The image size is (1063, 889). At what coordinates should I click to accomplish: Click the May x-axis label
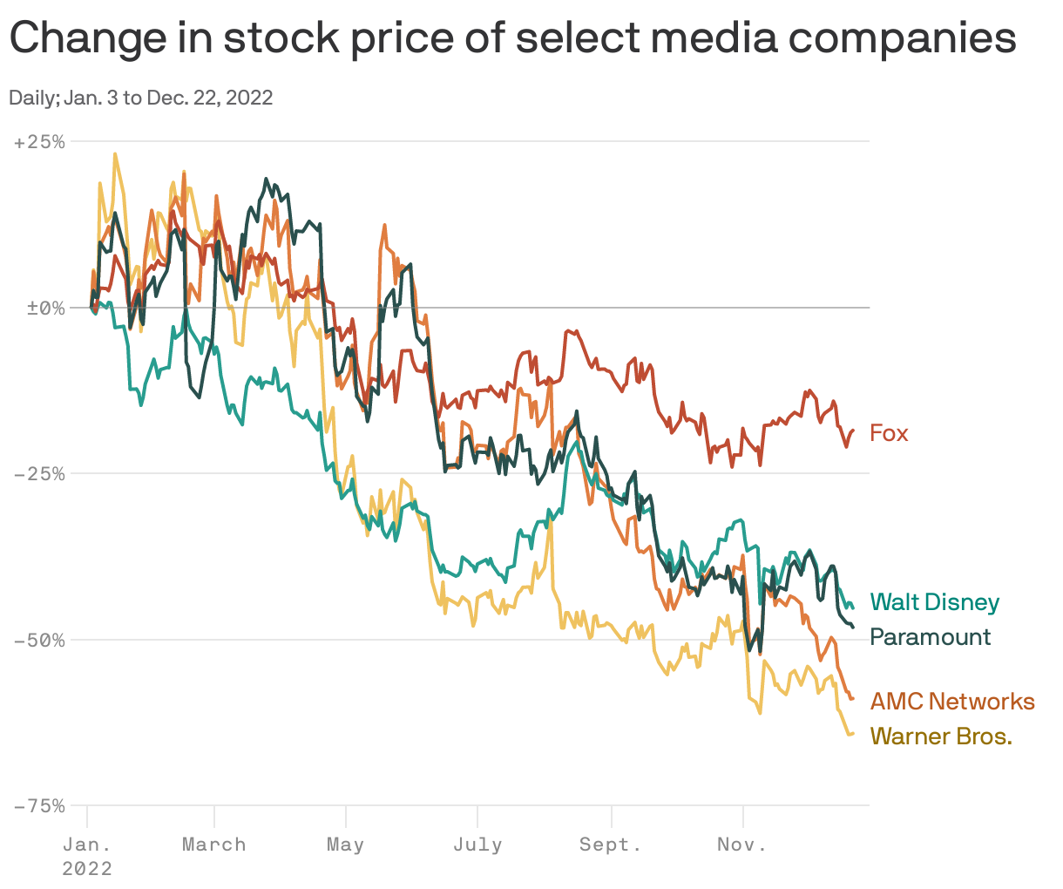345,845
